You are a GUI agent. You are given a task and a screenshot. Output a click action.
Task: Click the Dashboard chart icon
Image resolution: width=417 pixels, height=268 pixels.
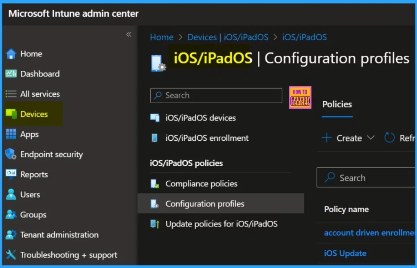11,74
